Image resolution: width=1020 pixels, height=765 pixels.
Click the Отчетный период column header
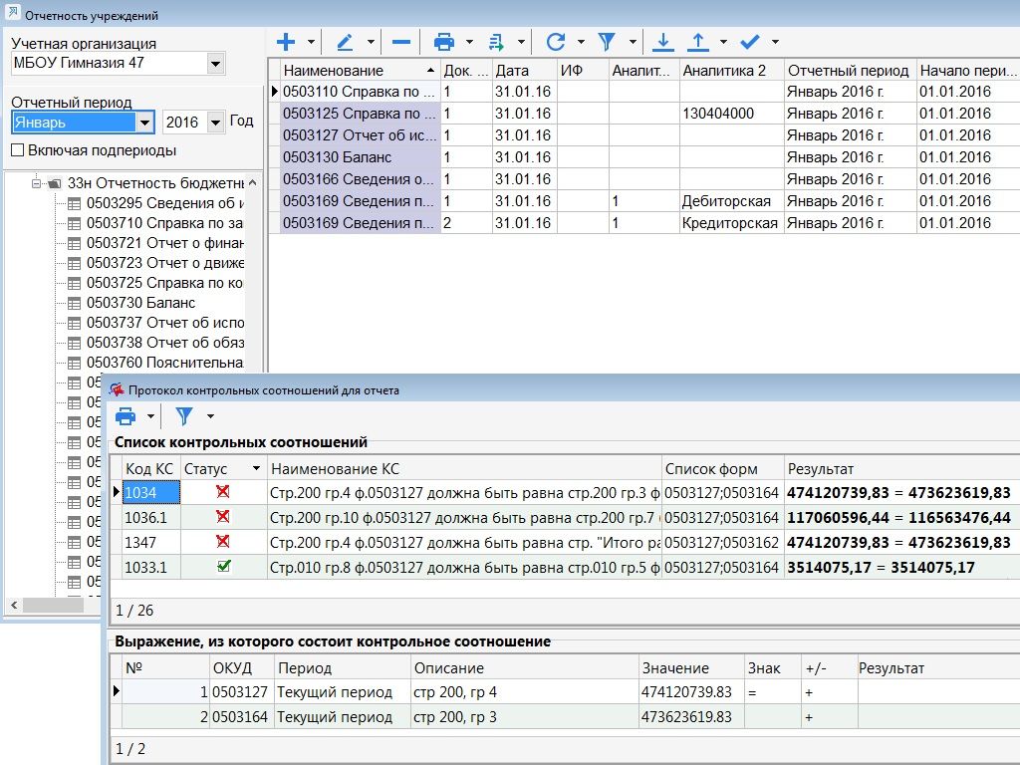[x=850, y=71]
